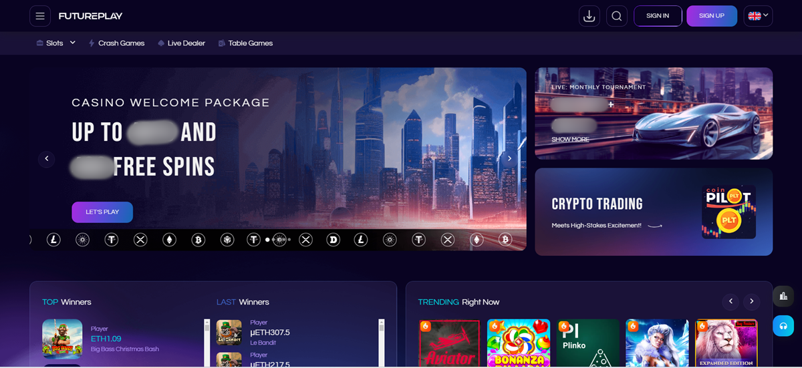
Task: Click the LAST Winners heading
Action: tap(243, 302)
